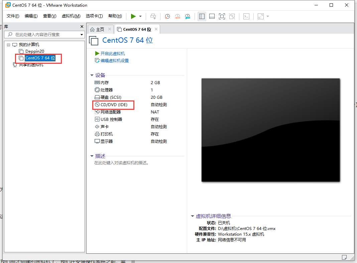This screenshot has height=263, width=357.
Task: Click the USB 控制器 device icon
Action: [97, 119]
